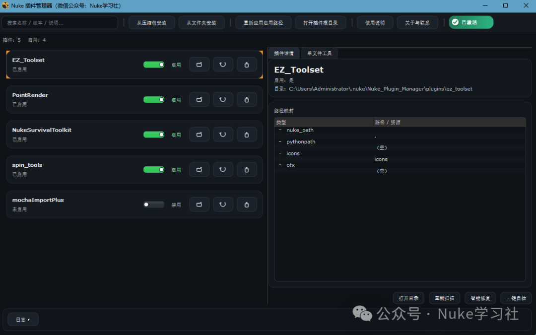Maximize the Nuke 插件管理器 window

tap(505, 5)
